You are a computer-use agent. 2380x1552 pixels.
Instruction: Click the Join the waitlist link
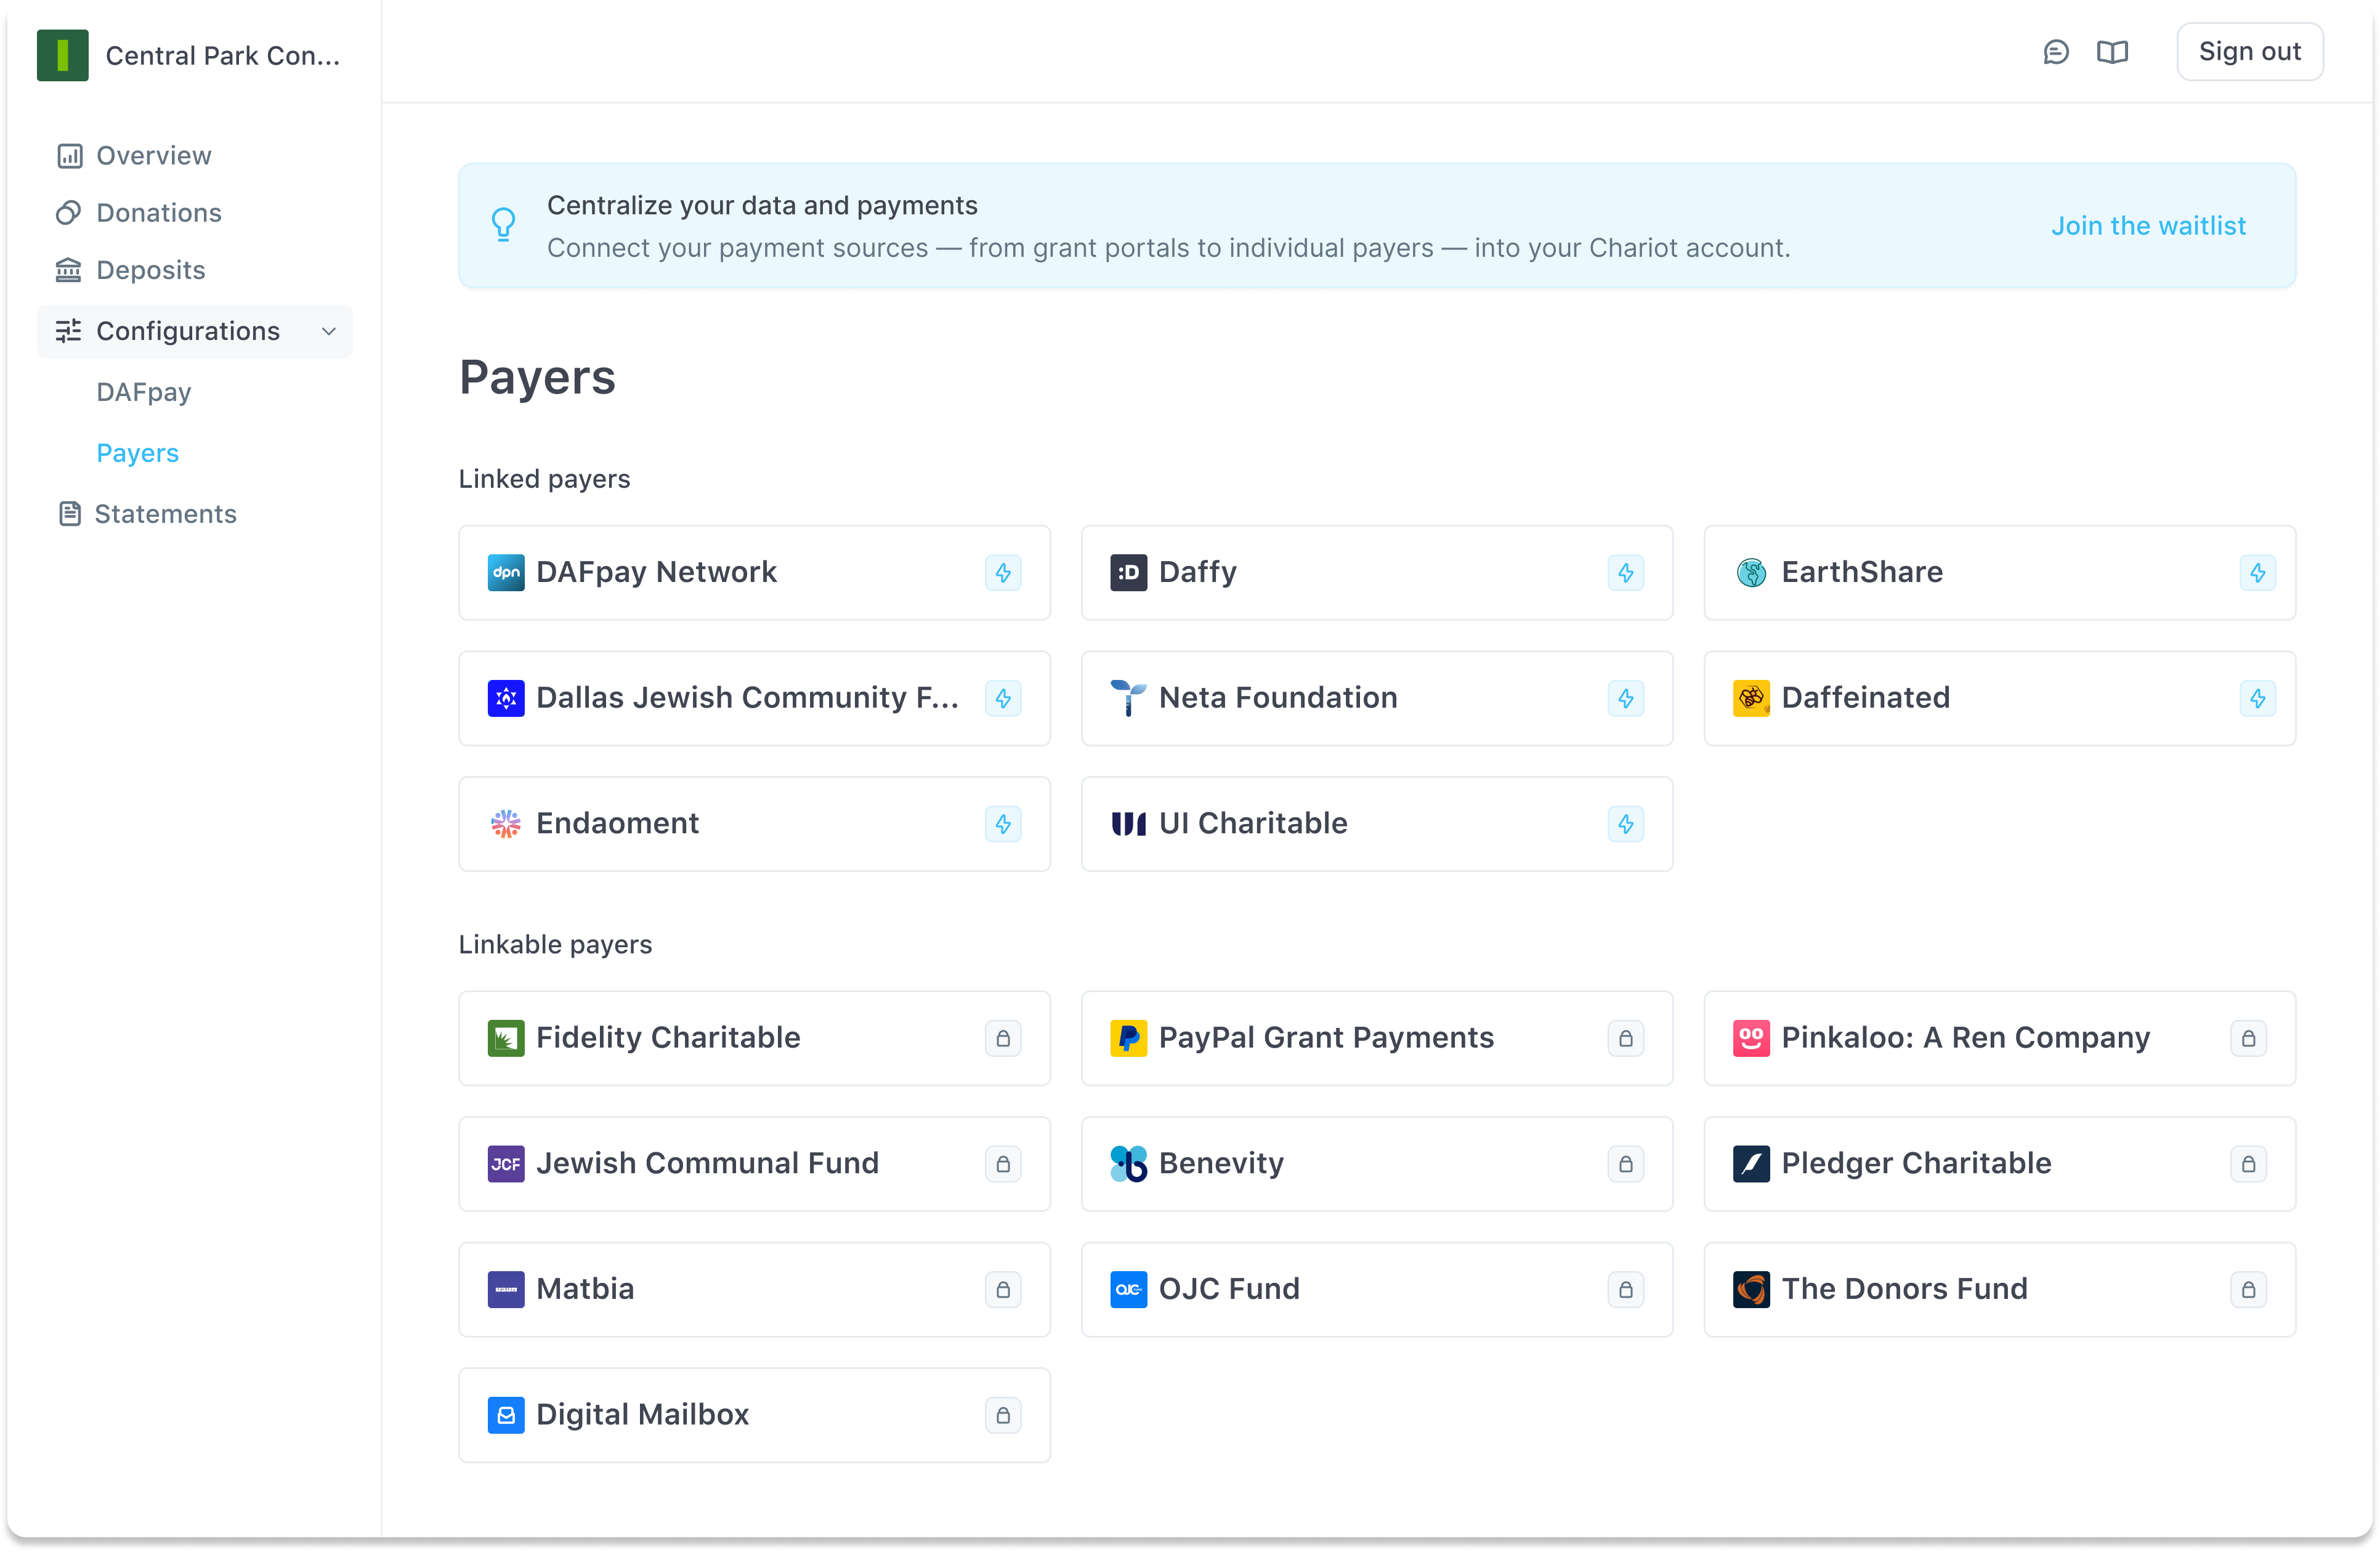2148,226
